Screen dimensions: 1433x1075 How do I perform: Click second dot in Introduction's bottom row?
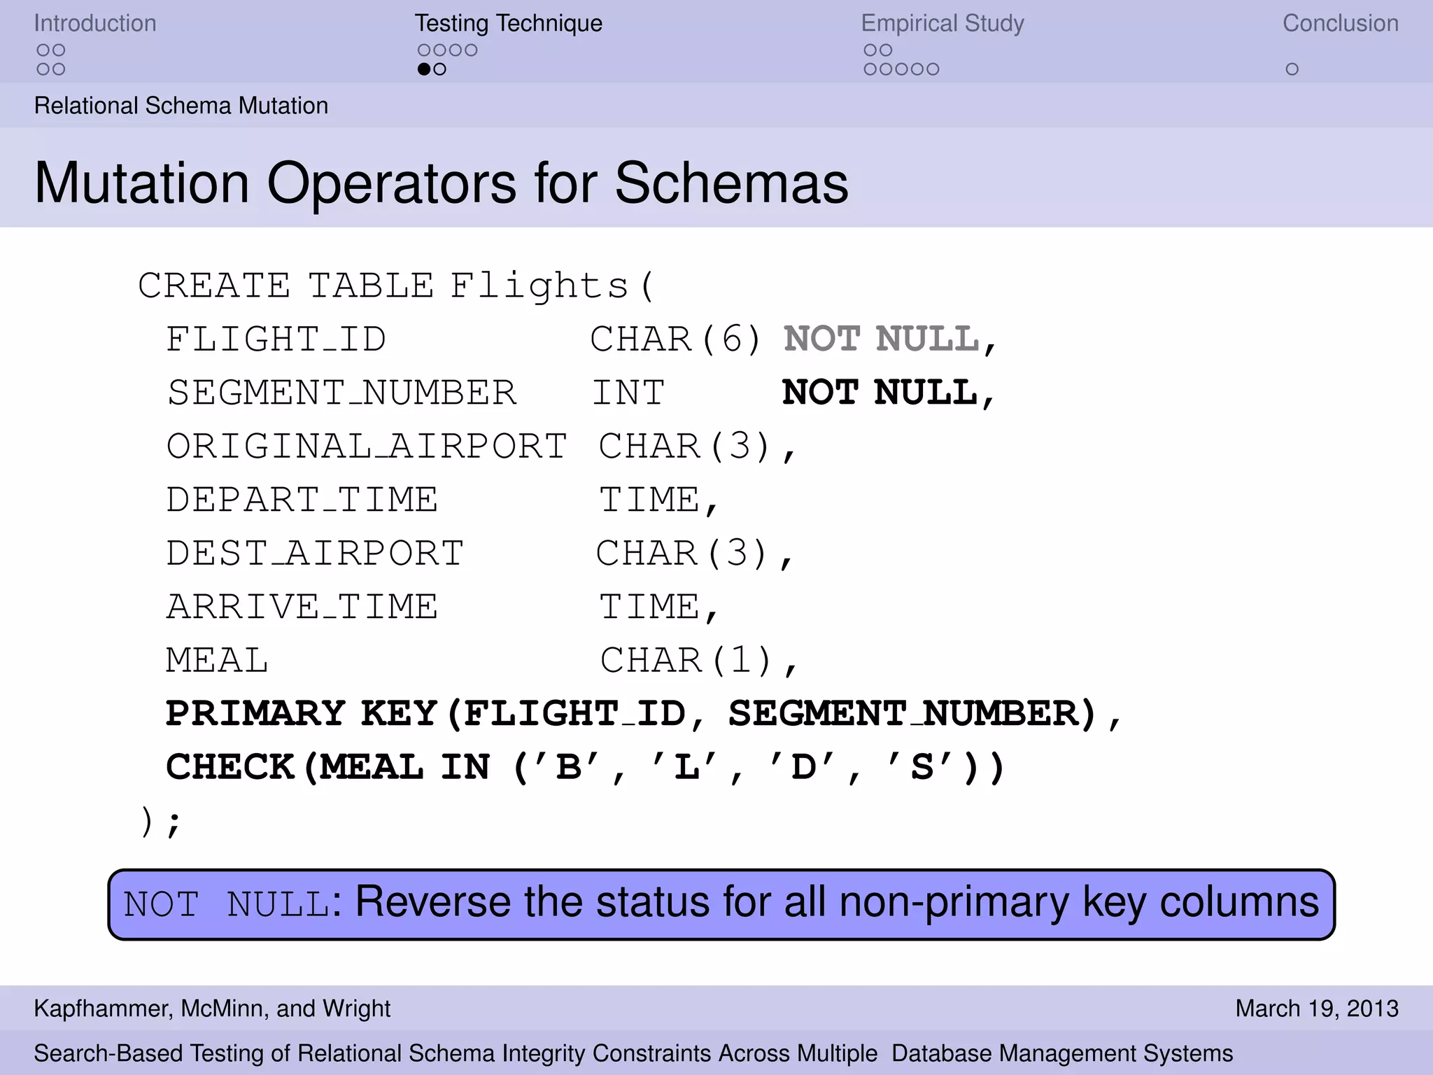click(x=59, y=69)
